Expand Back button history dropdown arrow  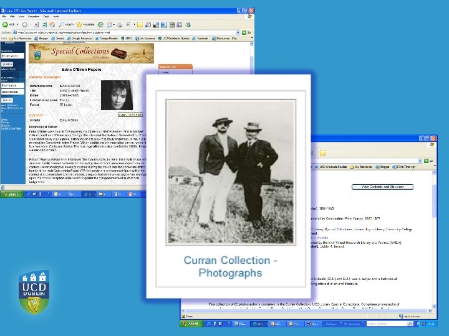click(x=17, y=25)
